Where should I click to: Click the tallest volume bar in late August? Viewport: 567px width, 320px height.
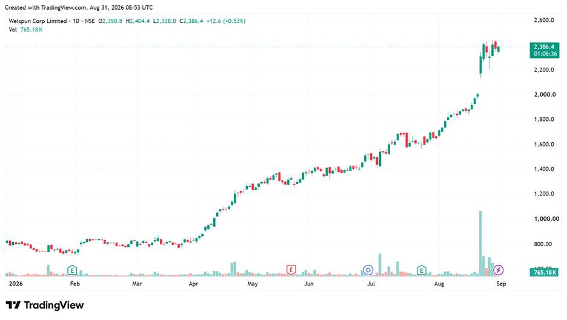tap(480, 243)
